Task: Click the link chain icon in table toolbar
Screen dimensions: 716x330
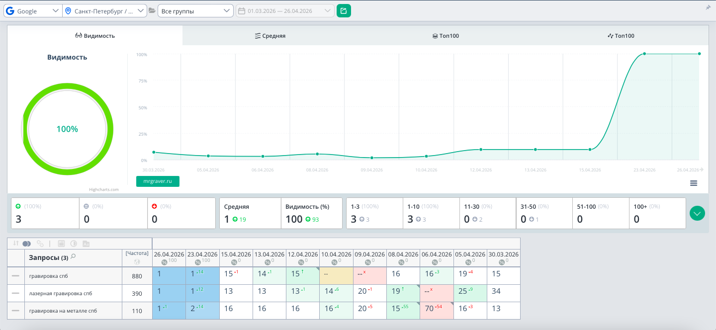Action: (x=40, y=244)
